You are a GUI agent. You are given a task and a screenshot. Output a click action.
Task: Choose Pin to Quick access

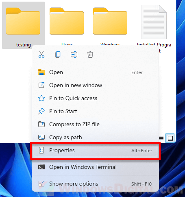[95, 98]
